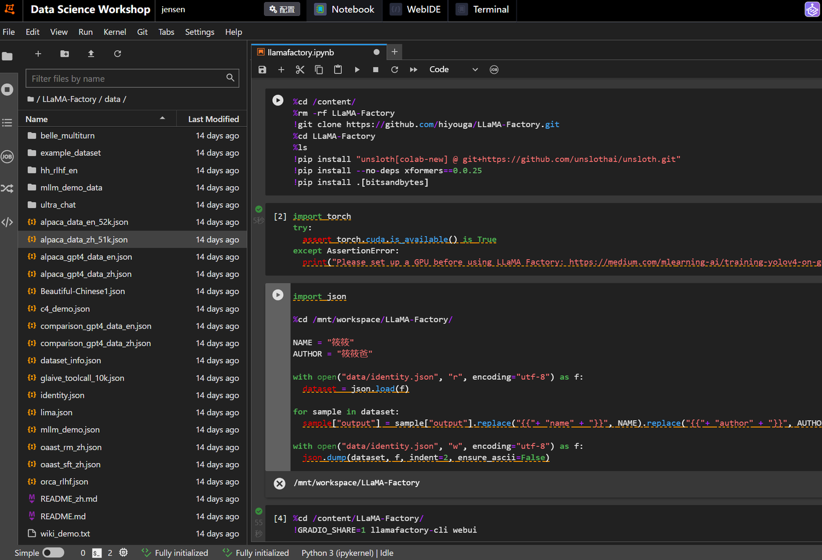Image resolution: width=822 pixels, height=560 pixels.
Task: Interrupt the kernel with the stop icon
Action: coord(376,70)
